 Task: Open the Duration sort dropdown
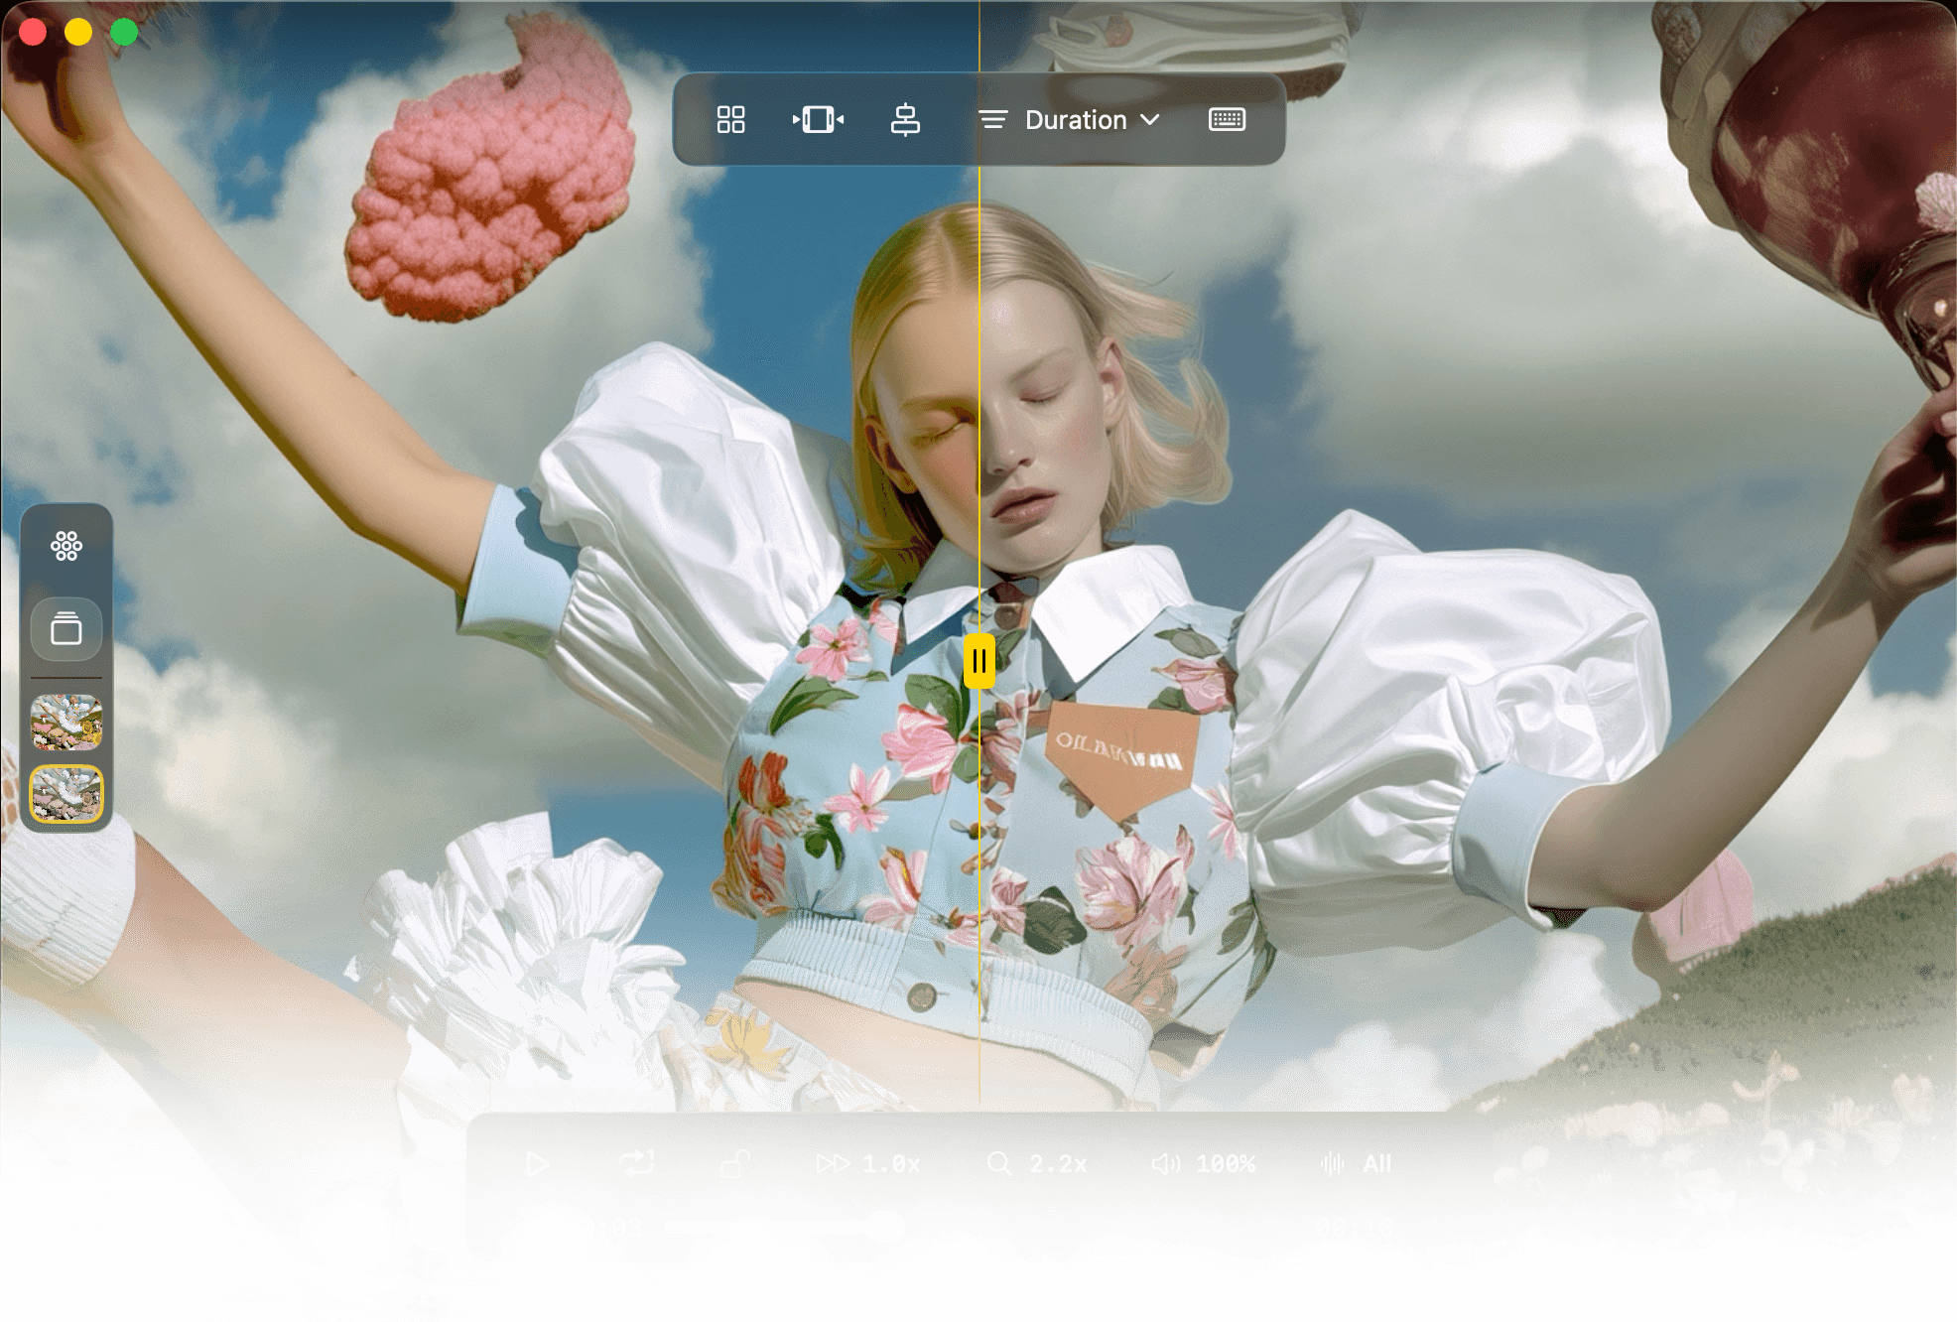[1070, 120]
